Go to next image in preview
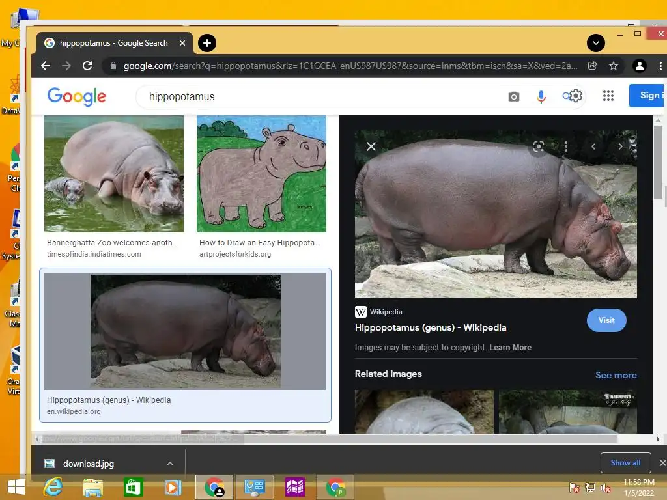Viewport: 667px width, 500px height. [x=620, y=146]
